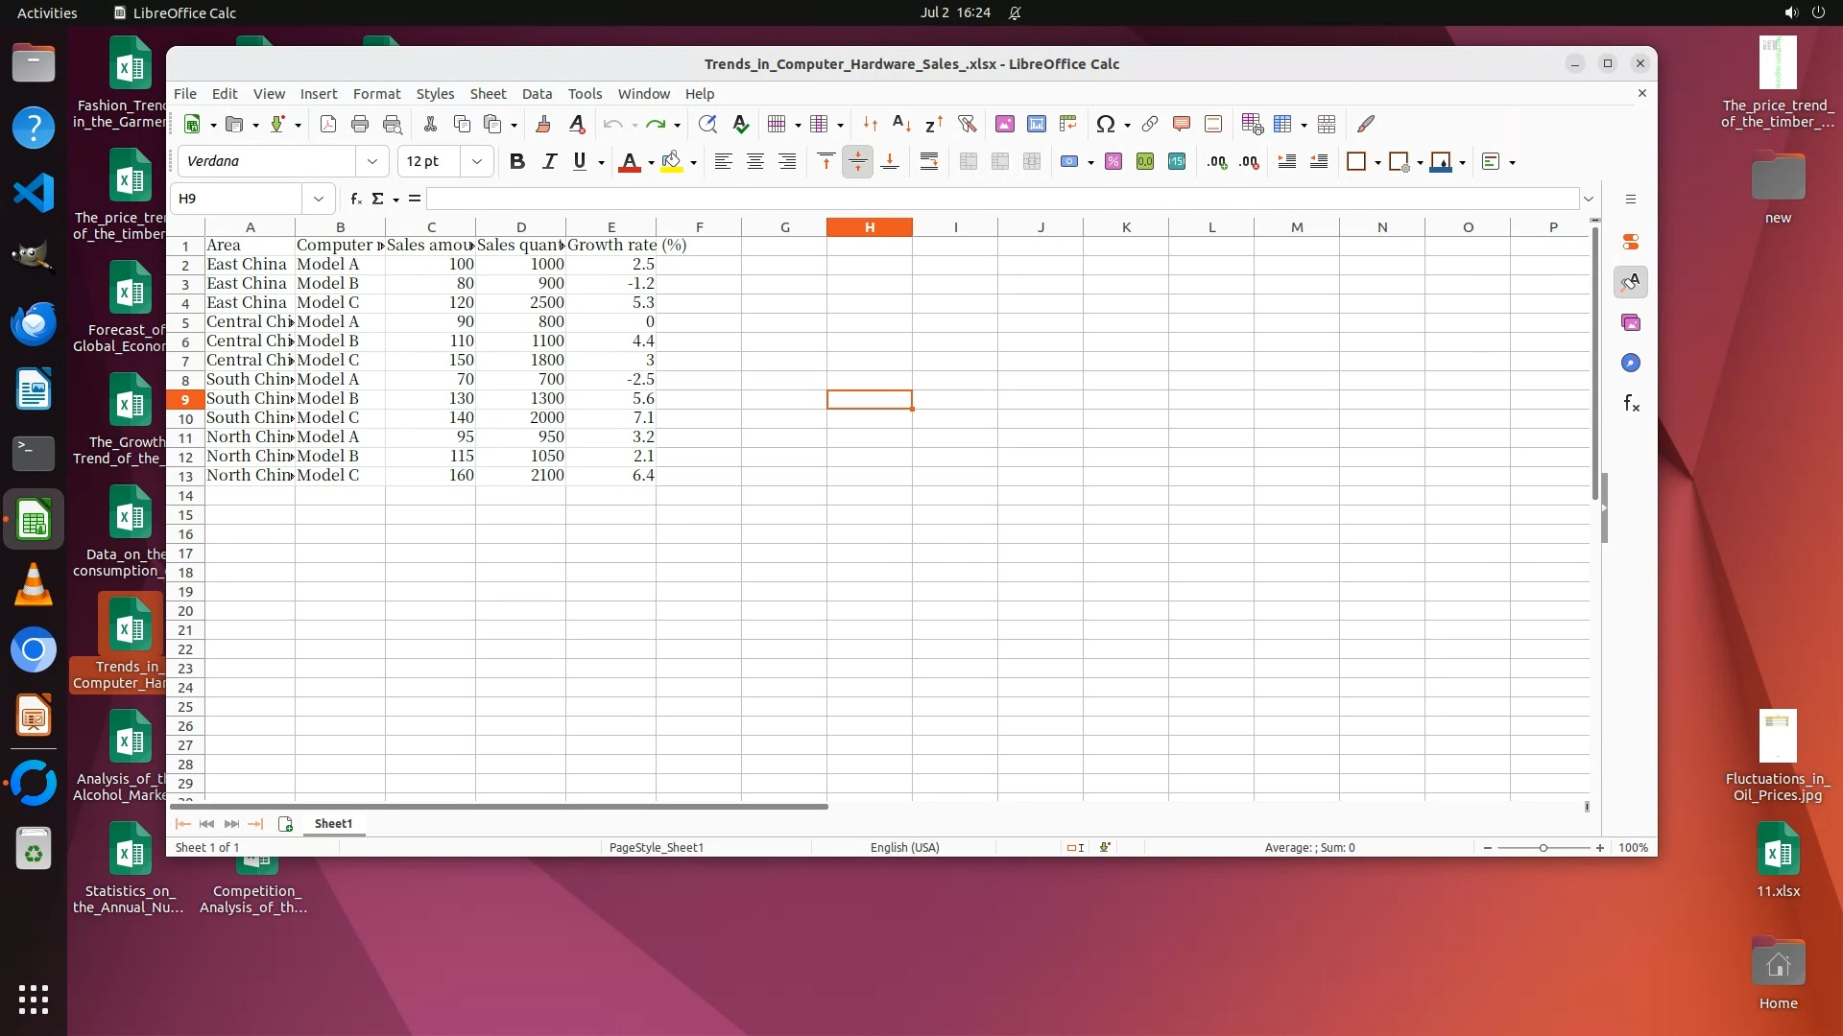
Task: Apply the yellow background color swatch
Action: 672,161
